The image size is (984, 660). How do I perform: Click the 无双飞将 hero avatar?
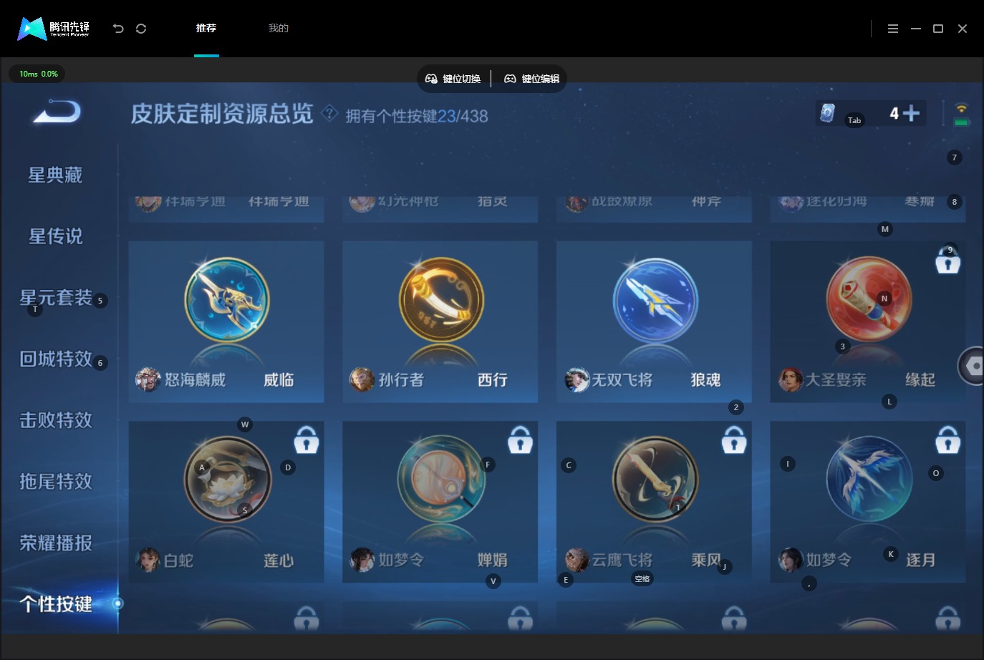[576, 379]
